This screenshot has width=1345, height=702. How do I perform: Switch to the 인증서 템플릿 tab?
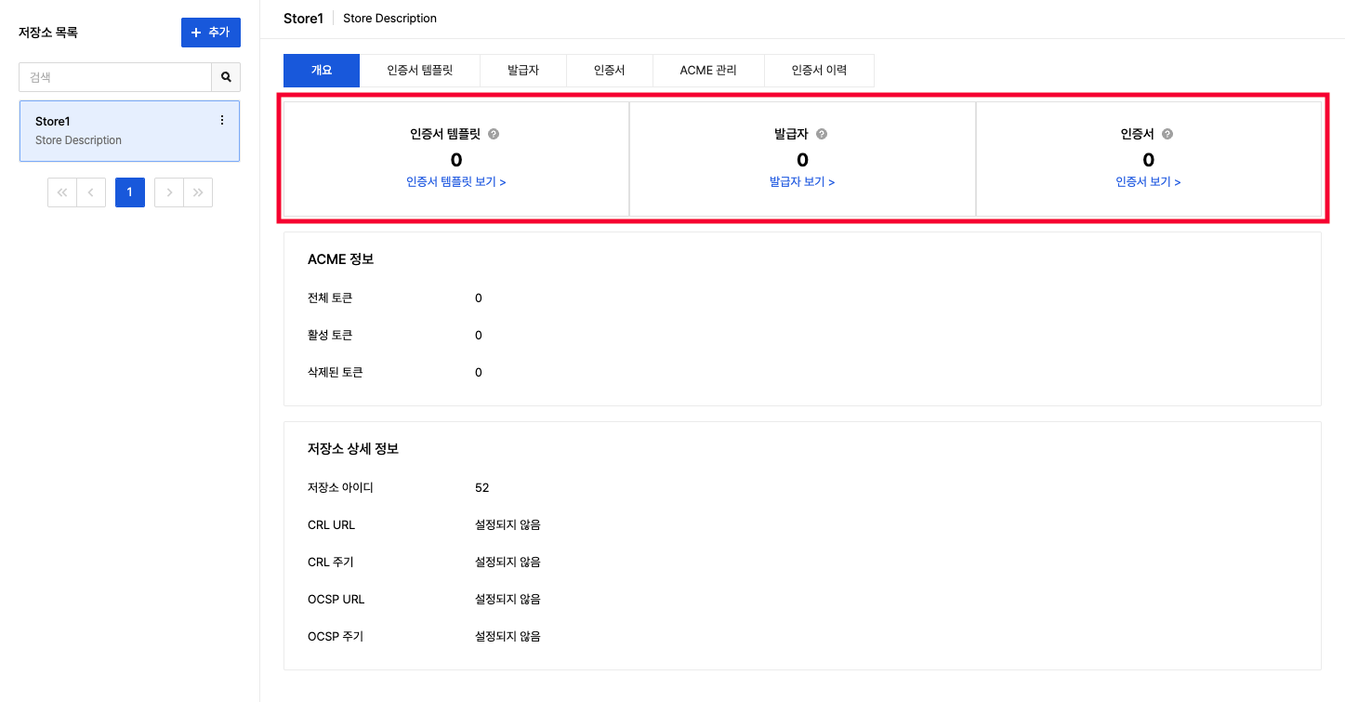point(420,71)
